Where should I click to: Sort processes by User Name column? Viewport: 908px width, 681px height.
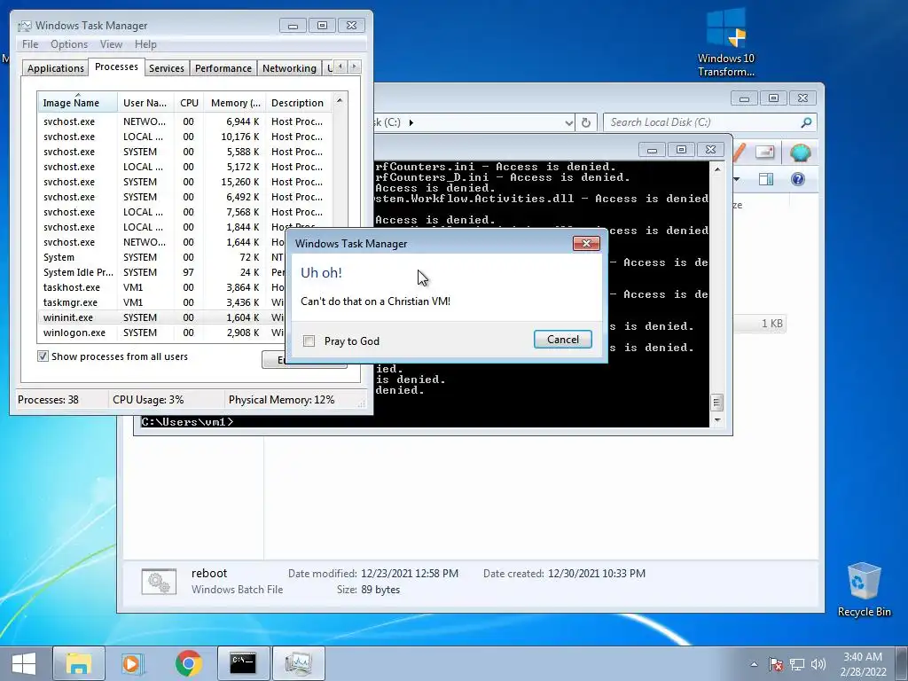tap(146, 103)
